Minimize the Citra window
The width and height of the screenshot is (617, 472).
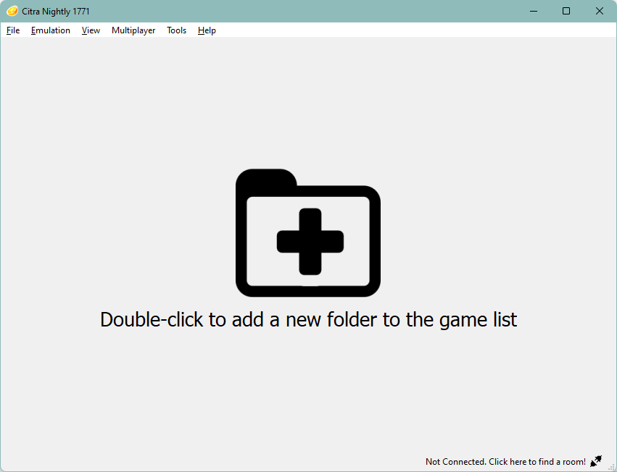click(533, 11)
